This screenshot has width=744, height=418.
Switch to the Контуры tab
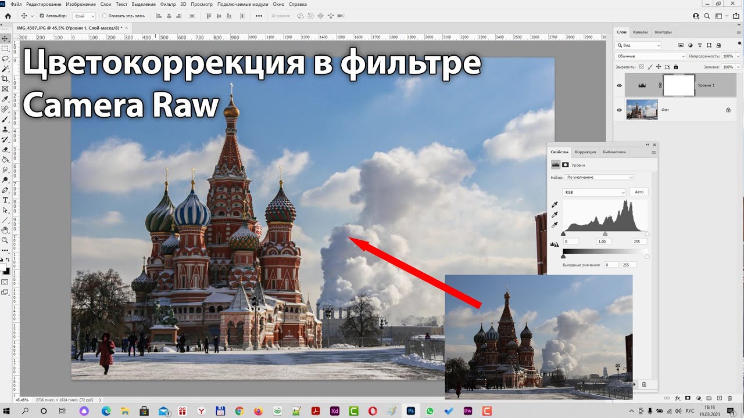663,32
